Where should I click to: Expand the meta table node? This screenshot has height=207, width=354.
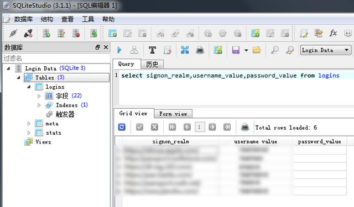pyautogui.click(x=29, y=124)
